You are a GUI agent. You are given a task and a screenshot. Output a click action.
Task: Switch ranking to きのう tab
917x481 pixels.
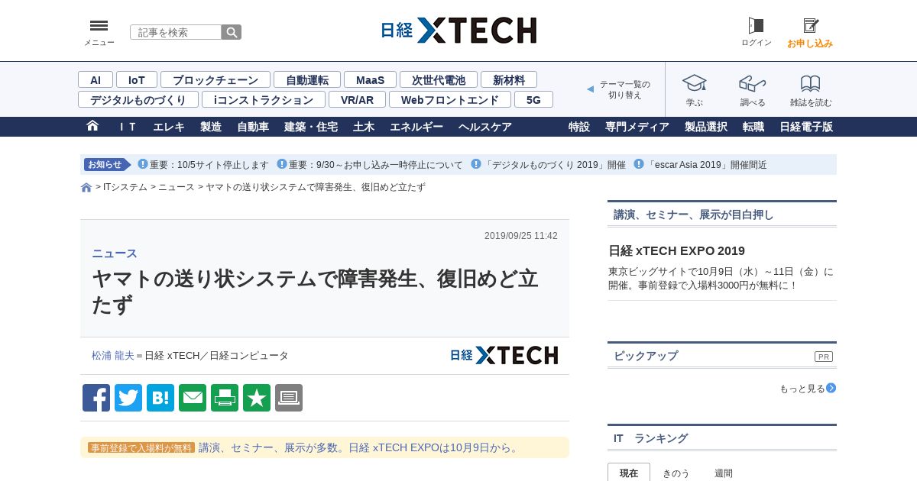pos(676,473)
